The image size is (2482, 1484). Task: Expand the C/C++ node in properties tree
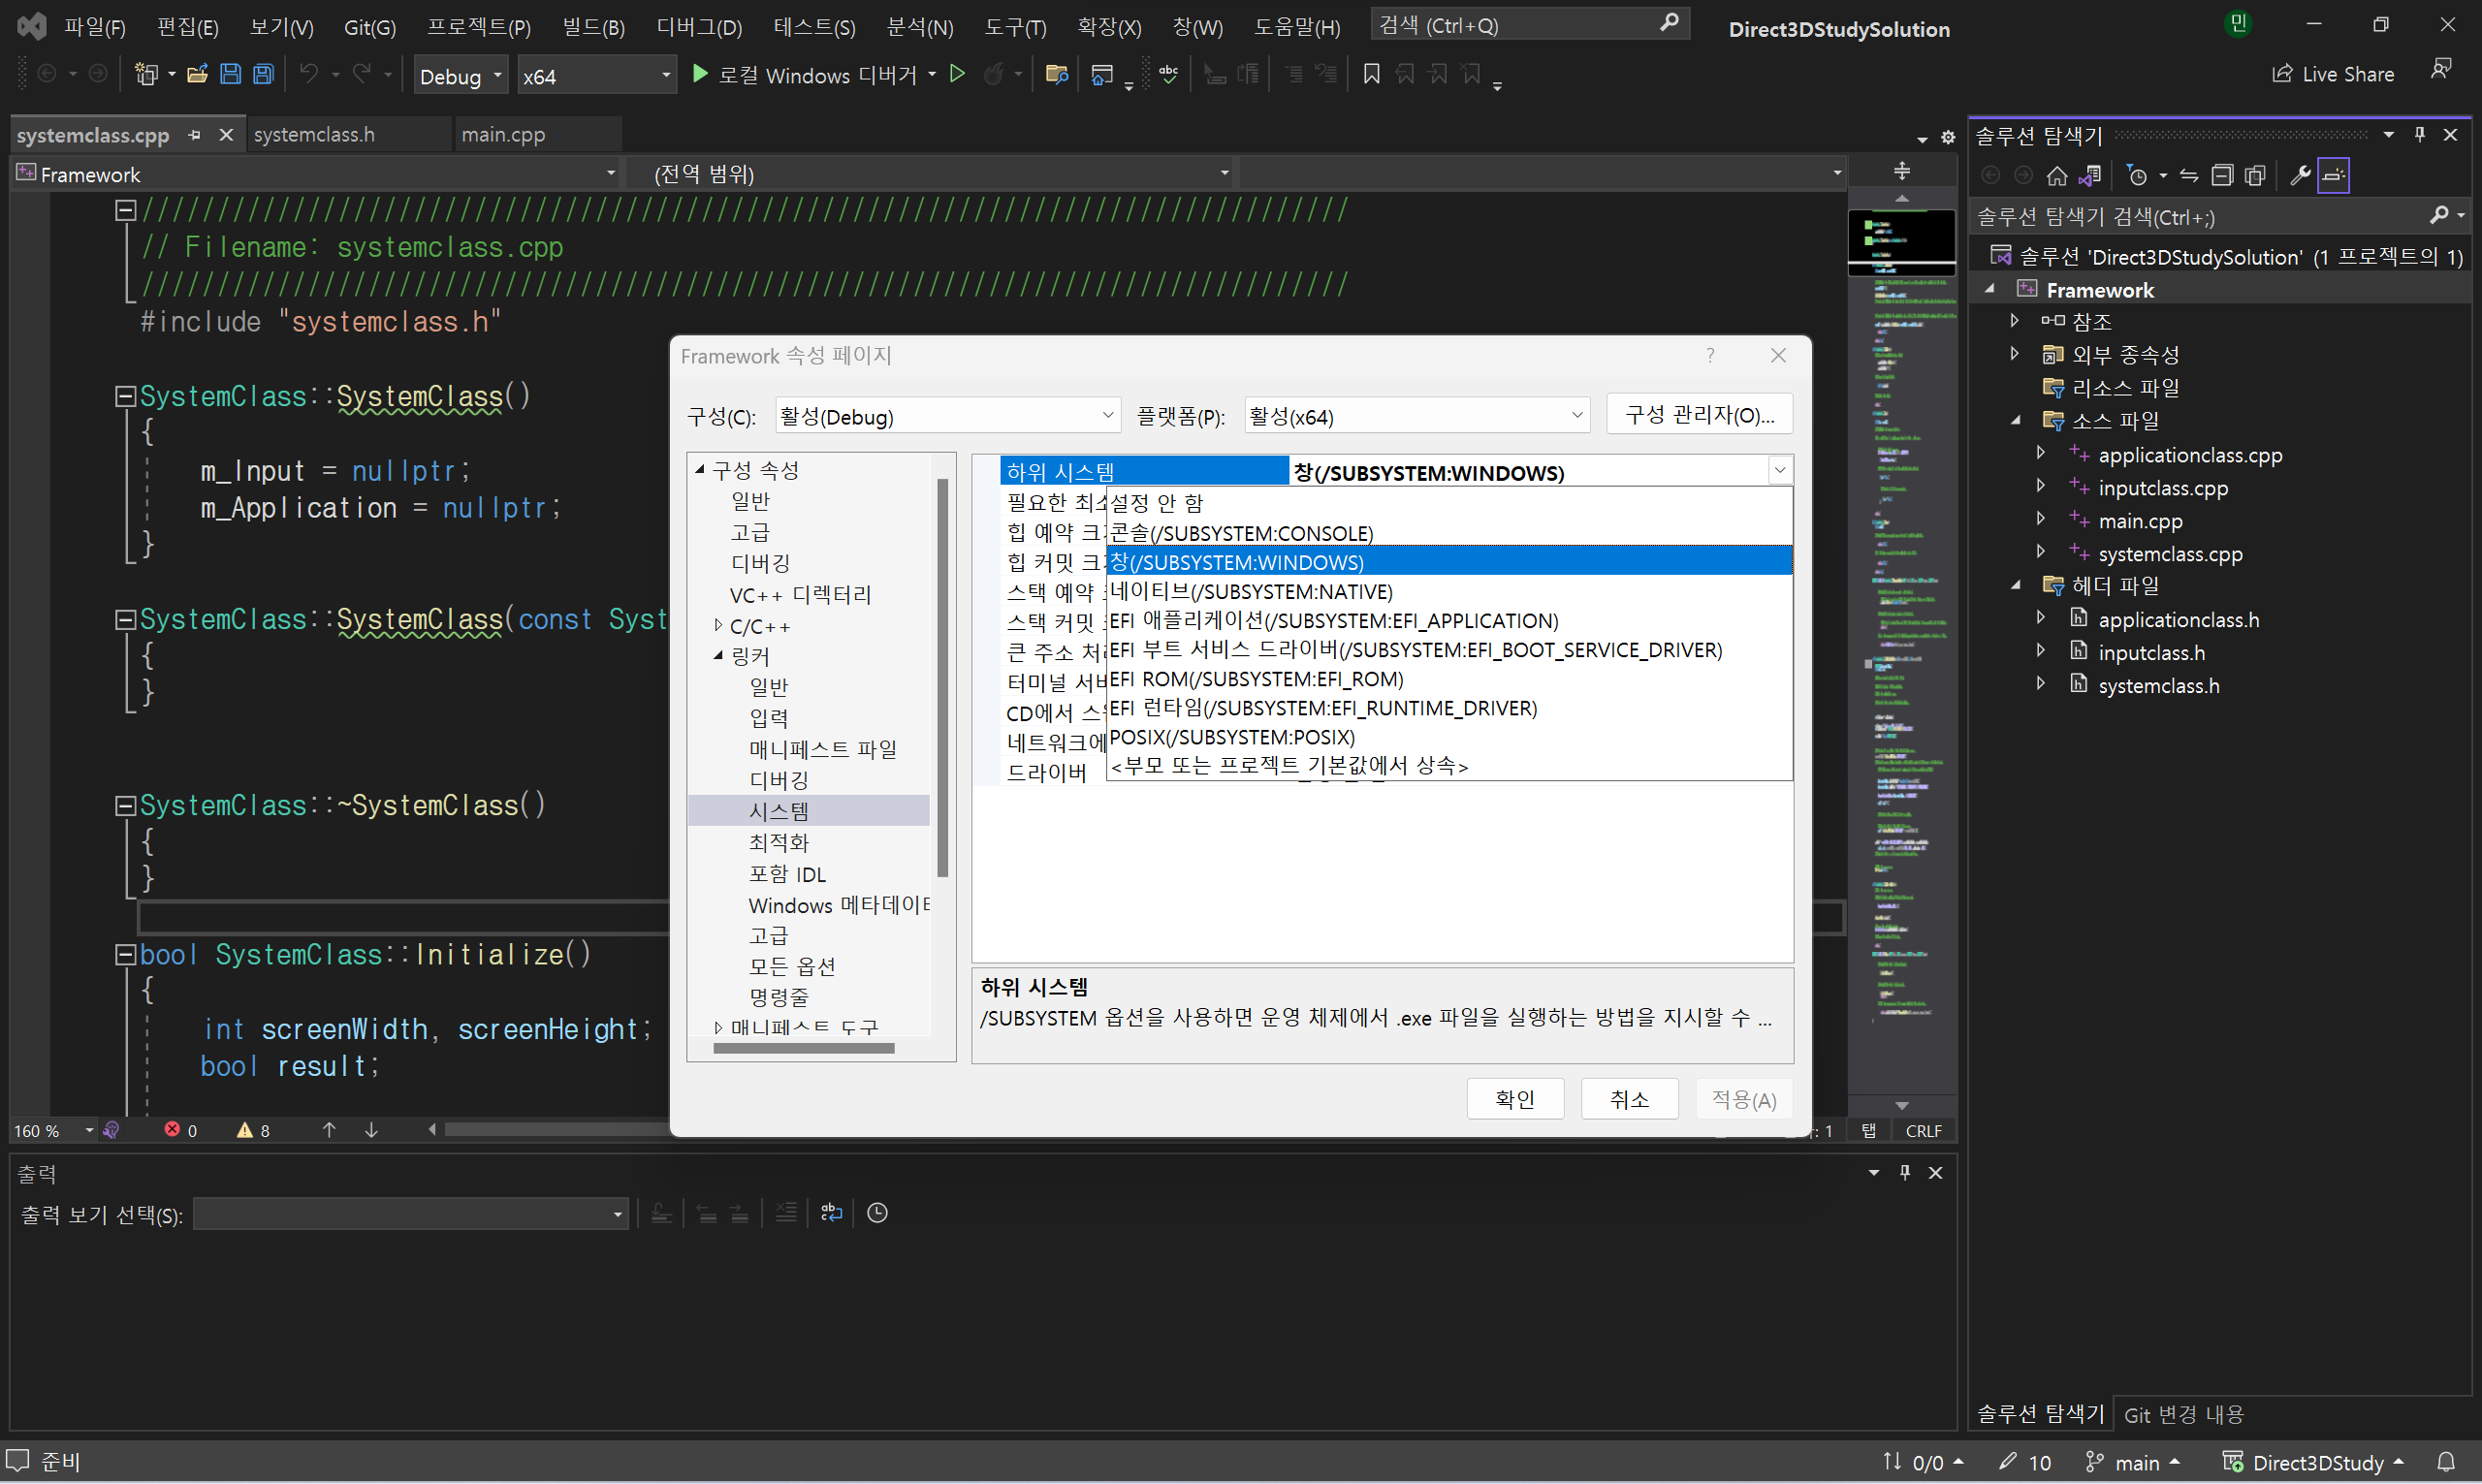pyautogui.click(x=718, y=626)
